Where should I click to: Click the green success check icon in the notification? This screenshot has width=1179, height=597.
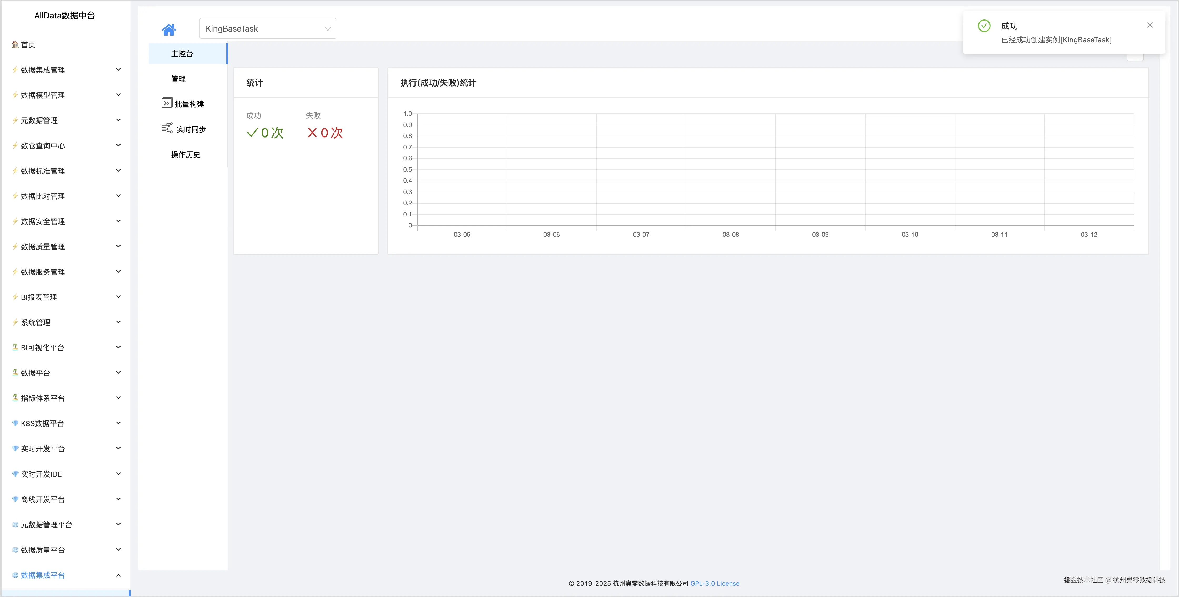click(983, 26)
